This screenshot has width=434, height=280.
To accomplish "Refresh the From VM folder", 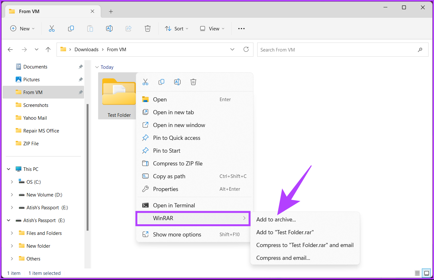I will point(246,49).
